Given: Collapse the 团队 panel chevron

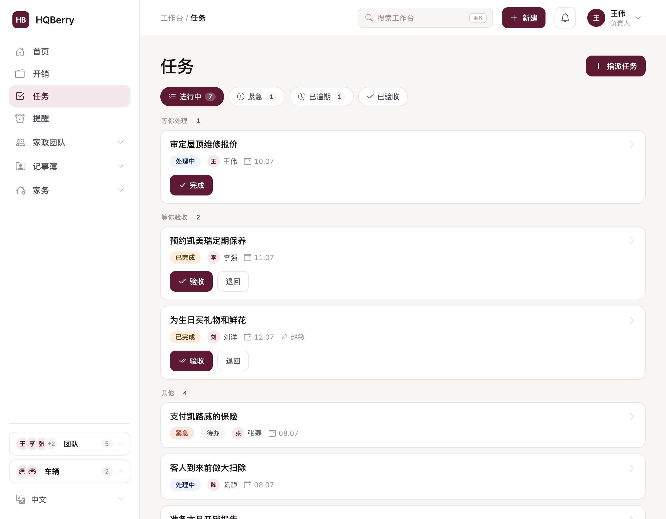Looking at the screenshot, I should [121, 444].
